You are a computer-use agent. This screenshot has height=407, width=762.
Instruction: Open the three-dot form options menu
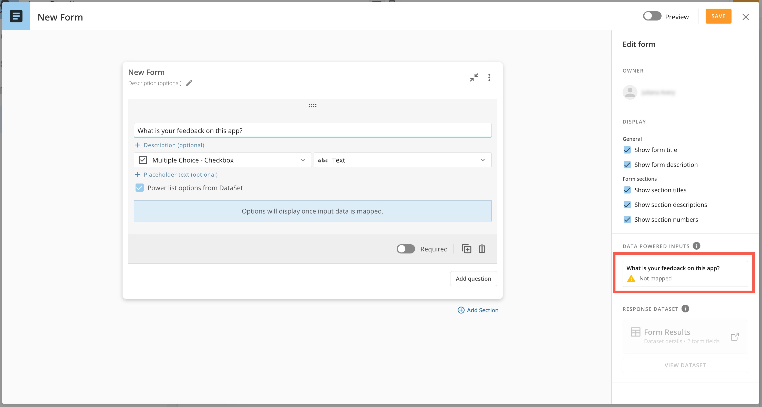[x=489, y=78]
